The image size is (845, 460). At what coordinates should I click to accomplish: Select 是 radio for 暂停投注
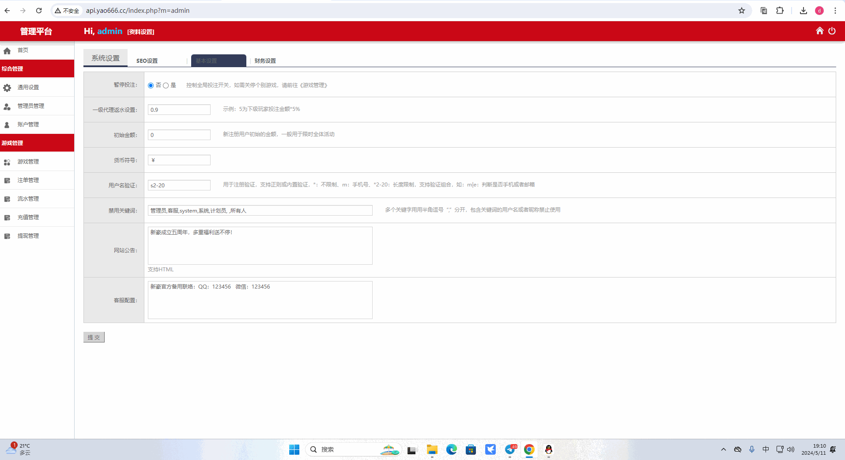166,86
